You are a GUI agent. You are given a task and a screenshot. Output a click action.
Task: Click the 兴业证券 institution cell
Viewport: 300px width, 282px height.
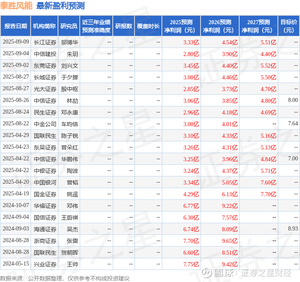(45, 264)
